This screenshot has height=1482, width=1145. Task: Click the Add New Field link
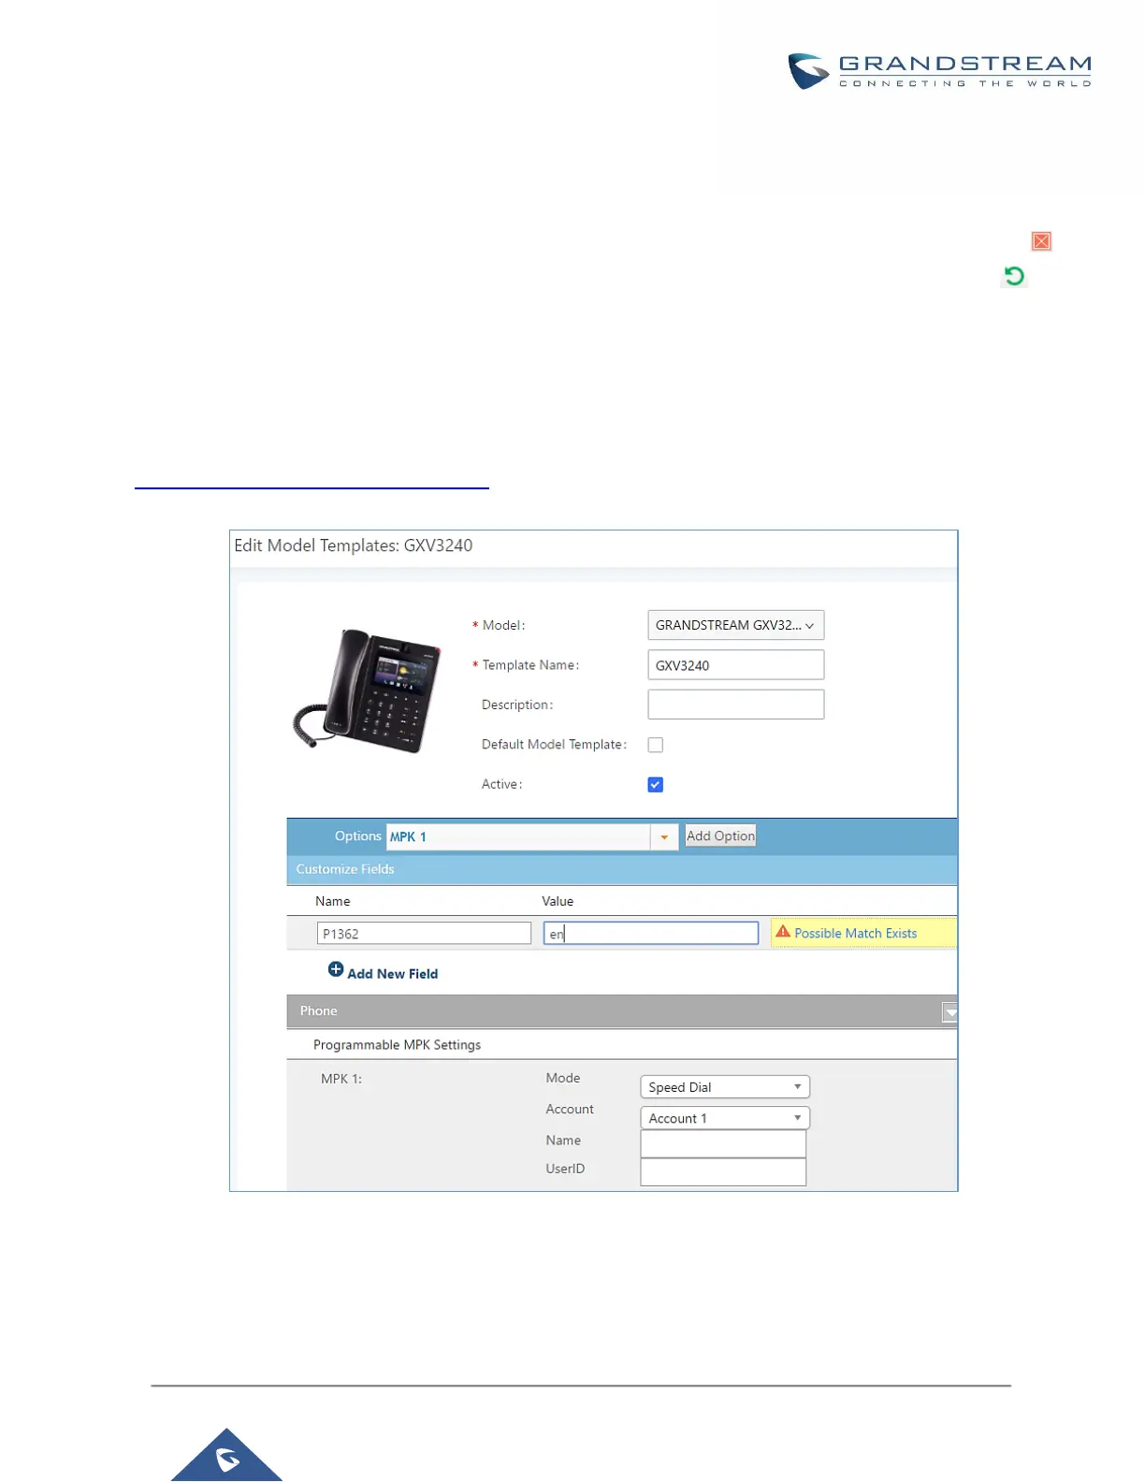[x=392, y=974]
